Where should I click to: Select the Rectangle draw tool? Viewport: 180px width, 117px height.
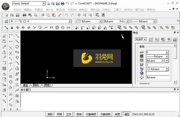[x=17, y=52]
